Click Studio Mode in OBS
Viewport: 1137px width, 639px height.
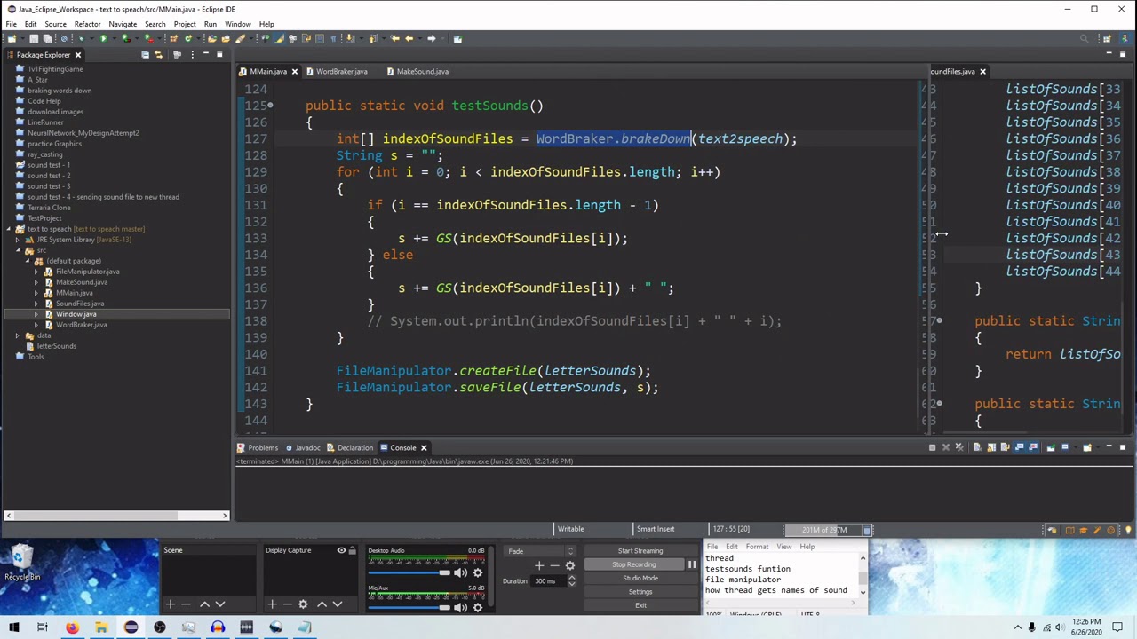[640, 578]
